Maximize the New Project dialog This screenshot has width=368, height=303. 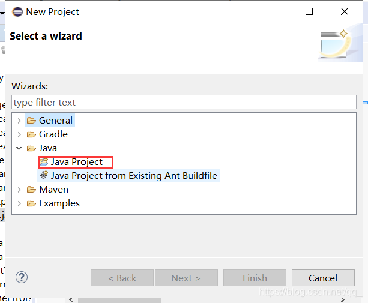coord(309,11)
